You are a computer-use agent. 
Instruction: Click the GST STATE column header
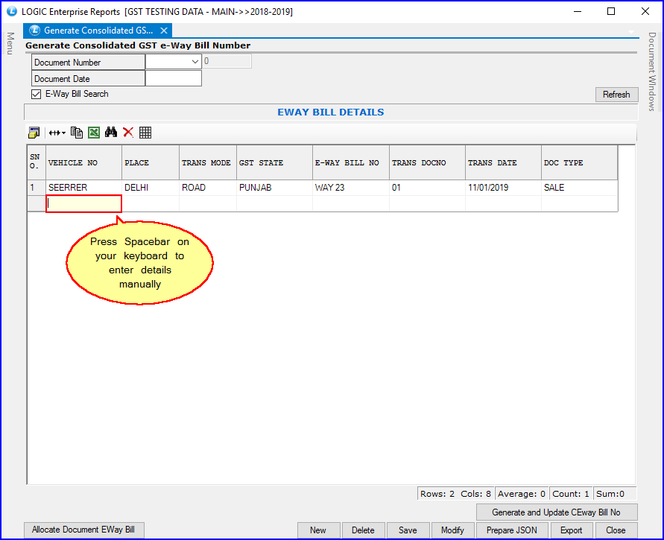click(275, 162)
